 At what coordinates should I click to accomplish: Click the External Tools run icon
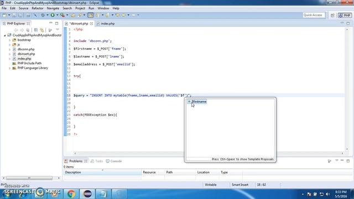(63, 15)
